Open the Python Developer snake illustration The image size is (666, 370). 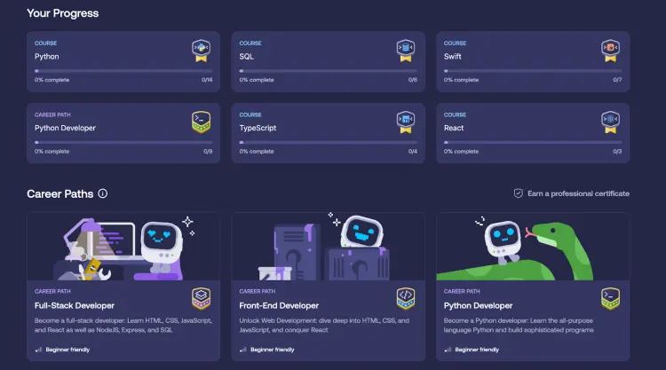[533, 246]
